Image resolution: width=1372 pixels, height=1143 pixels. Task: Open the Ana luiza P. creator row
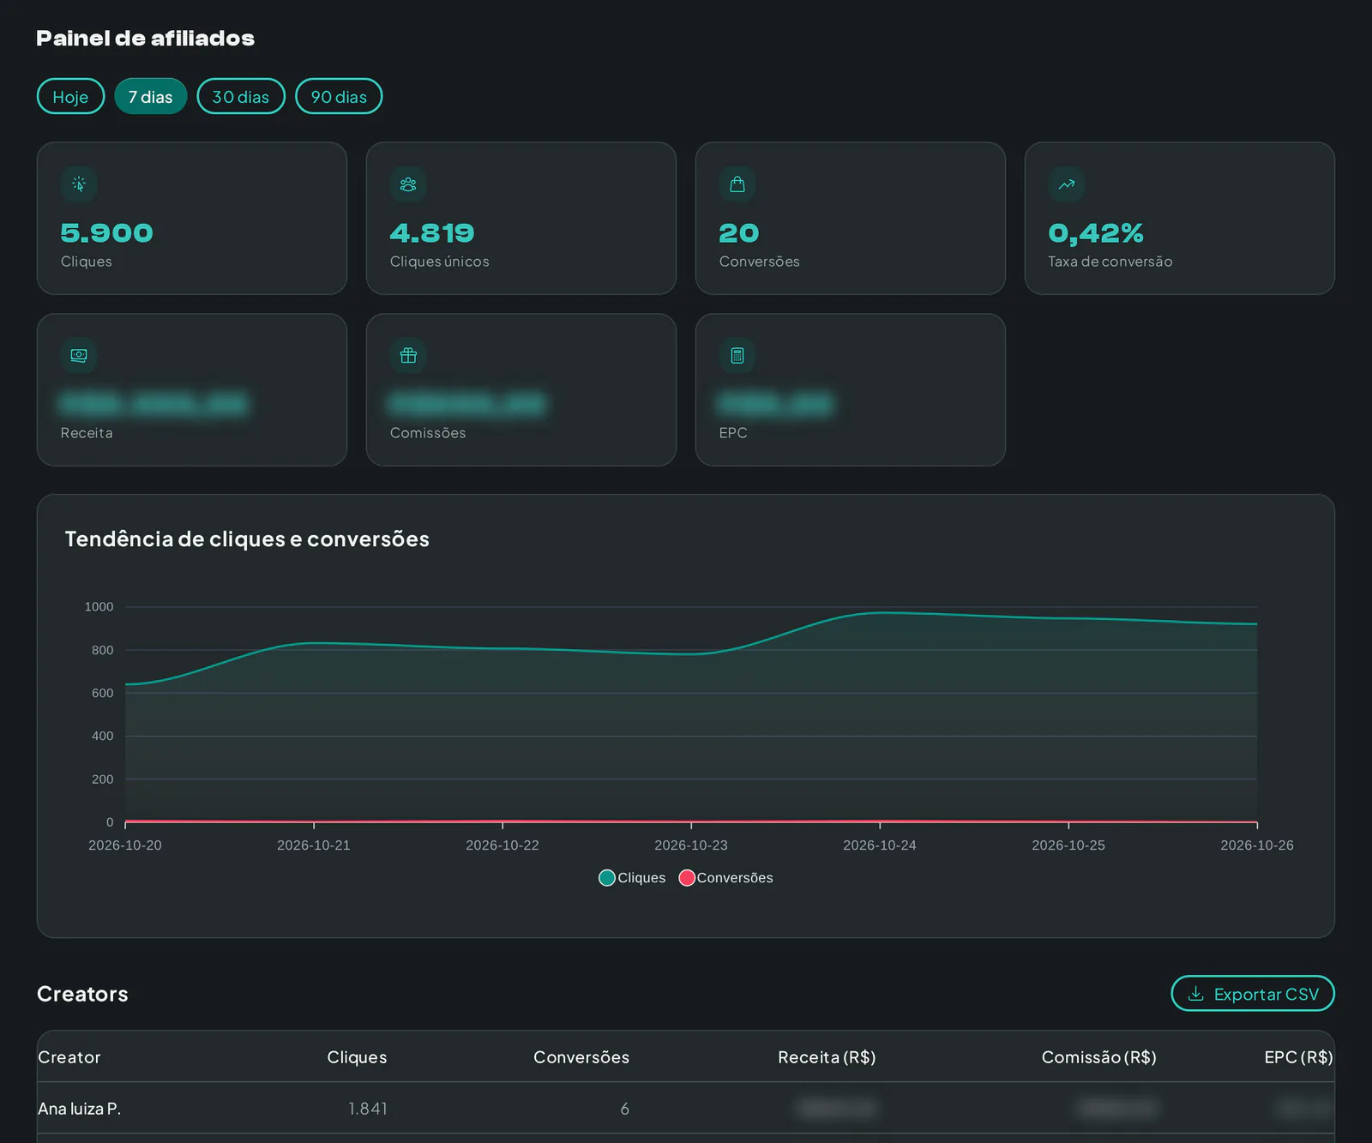(686, 1109)
